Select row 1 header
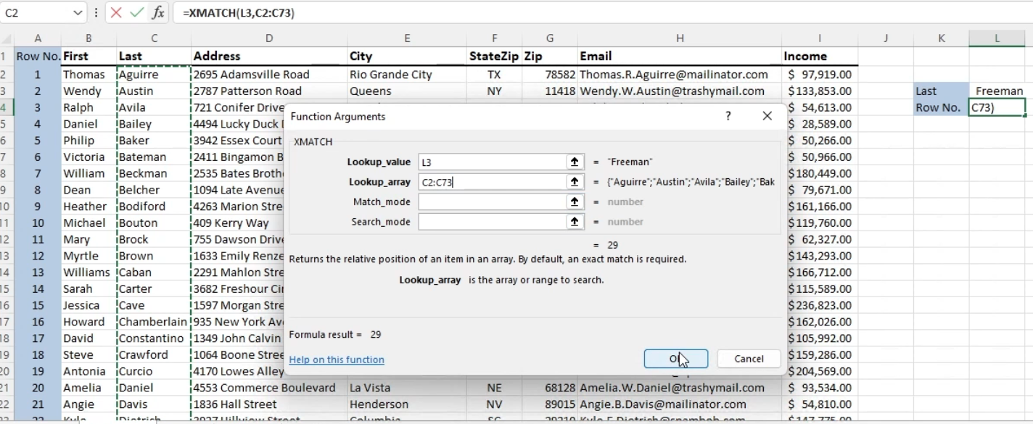Image resolution: width=1033 pixels, height=424 pixels. (x=7, y=57)
